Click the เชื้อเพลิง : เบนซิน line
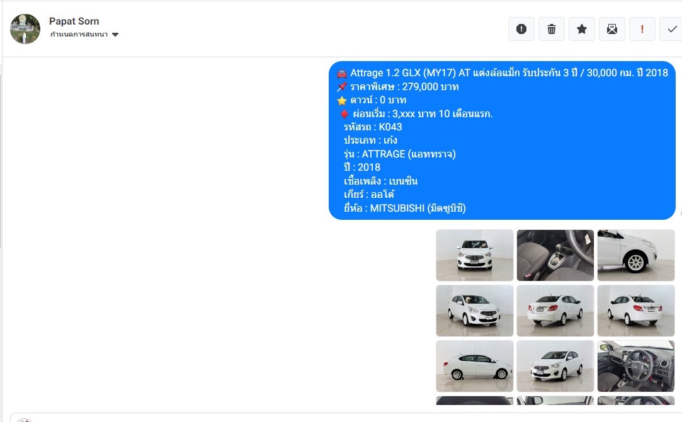The height and width of the screenshot is (422, 682). point(380,181)
